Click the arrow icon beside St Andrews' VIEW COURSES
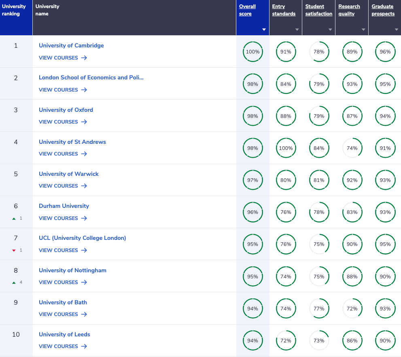 (84, 154)
